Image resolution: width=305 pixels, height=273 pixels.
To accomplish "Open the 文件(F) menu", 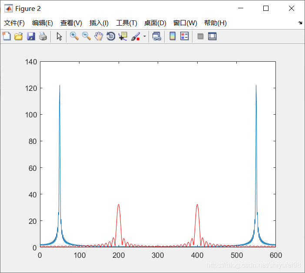I will click(14, 23).
